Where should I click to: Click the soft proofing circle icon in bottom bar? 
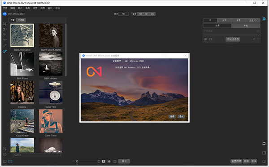coord(109,161)
